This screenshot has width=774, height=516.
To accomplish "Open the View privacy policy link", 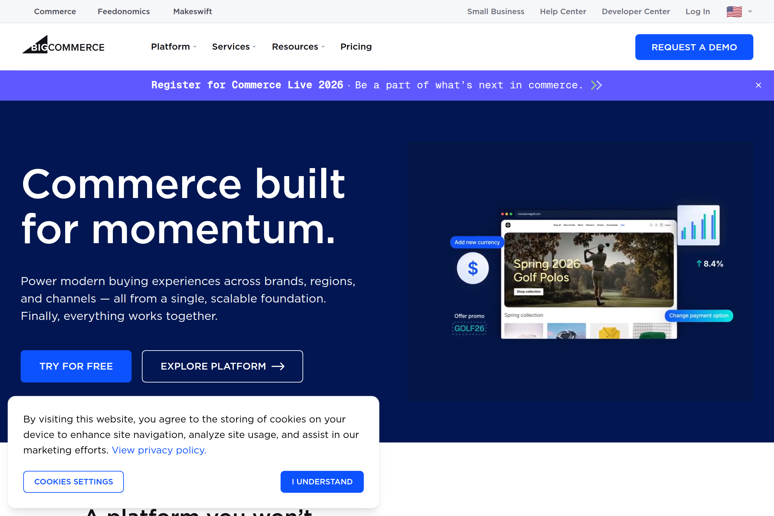I will point(159,450).
